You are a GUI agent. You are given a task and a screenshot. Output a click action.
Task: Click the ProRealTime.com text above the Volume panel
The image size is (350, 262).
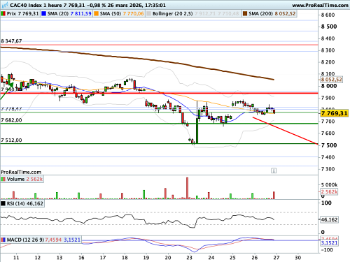click(x=21, y=172)
